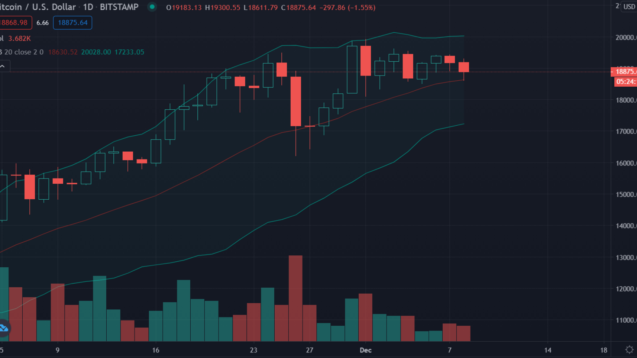Click the 20000 price axis label
Screen dimensions: 637x358
[626, 37]
